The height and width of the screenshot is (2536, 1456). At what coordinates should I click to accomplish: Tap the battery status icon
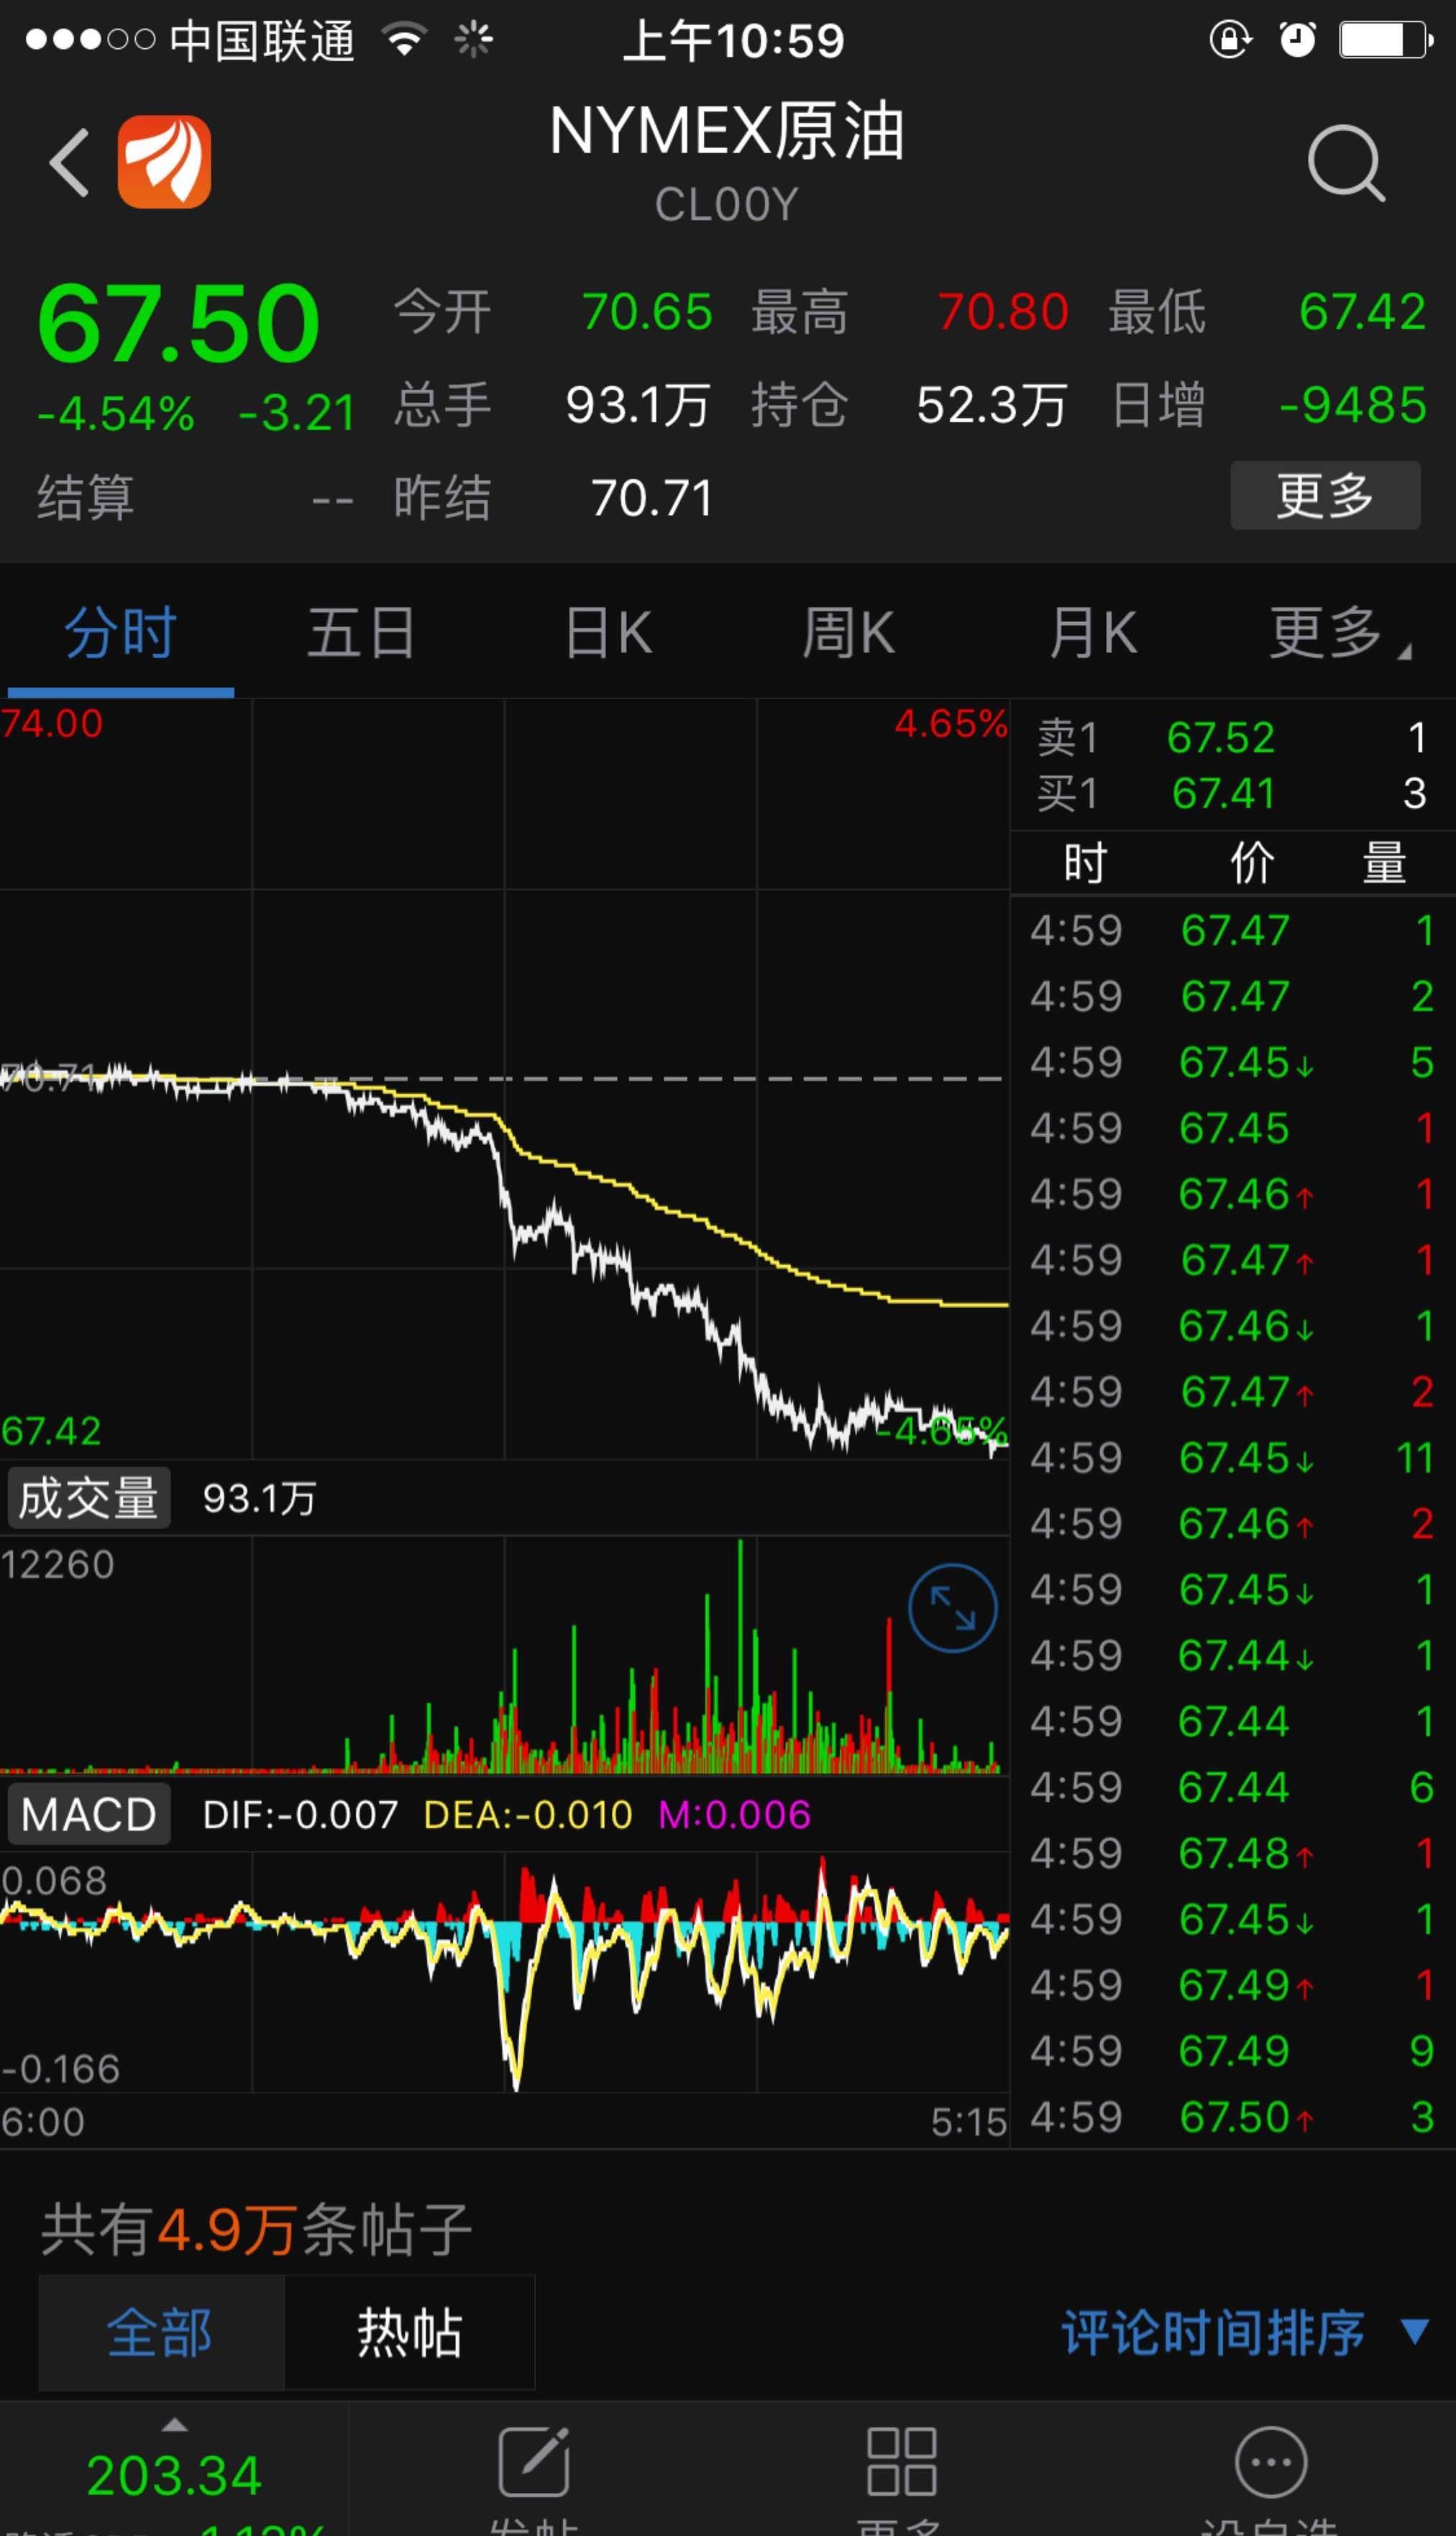coord(1386,40)
